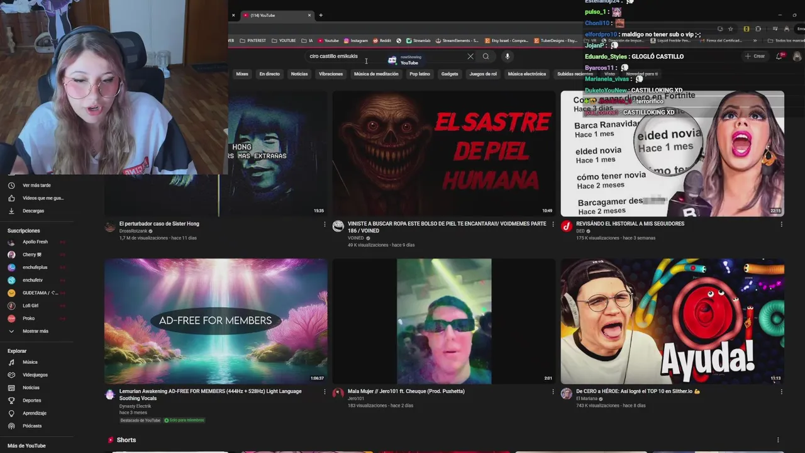Open the PINTEREST bookmarks folder

(253, 40)
